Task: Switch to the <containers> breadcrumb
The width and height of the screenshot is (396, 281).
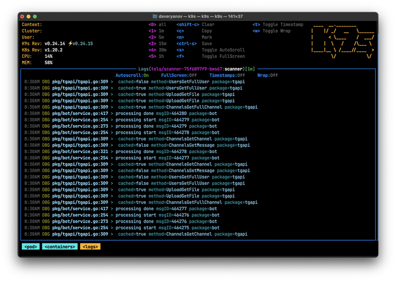Action: [x=59, y=246]
